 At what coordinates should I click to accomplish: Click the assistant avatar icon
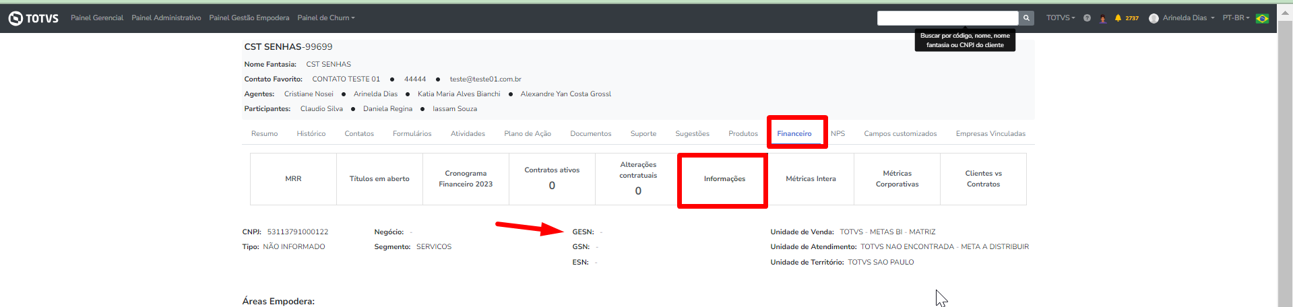click(x=1103, y=18)
